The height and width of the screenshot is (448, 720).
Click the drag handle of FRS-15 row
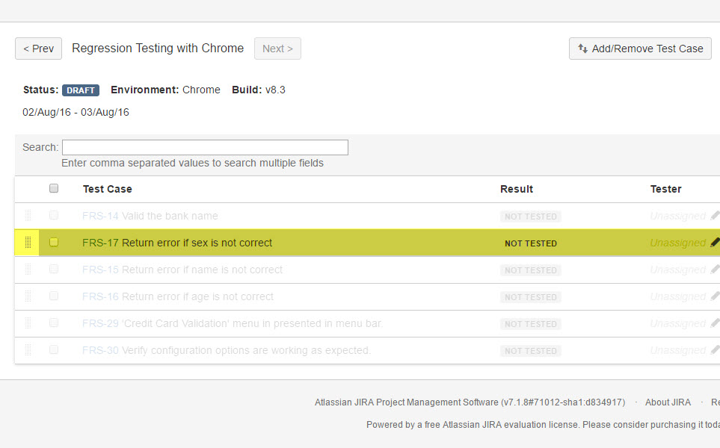pyautogui.click(x=28, y=270)
